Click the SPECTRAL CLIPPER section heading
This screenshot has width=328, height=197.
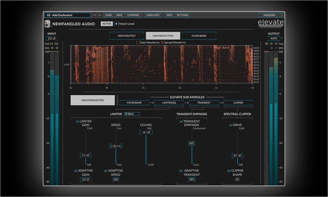(237, 114)
